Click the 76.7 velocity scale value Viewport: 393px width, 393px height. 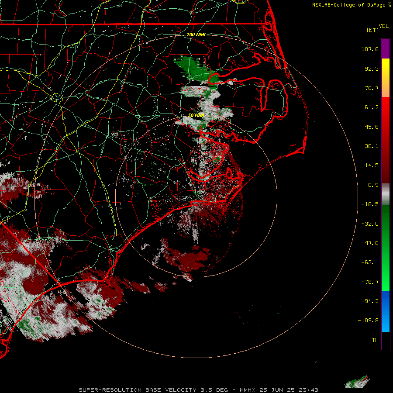[x=372, y=88]
